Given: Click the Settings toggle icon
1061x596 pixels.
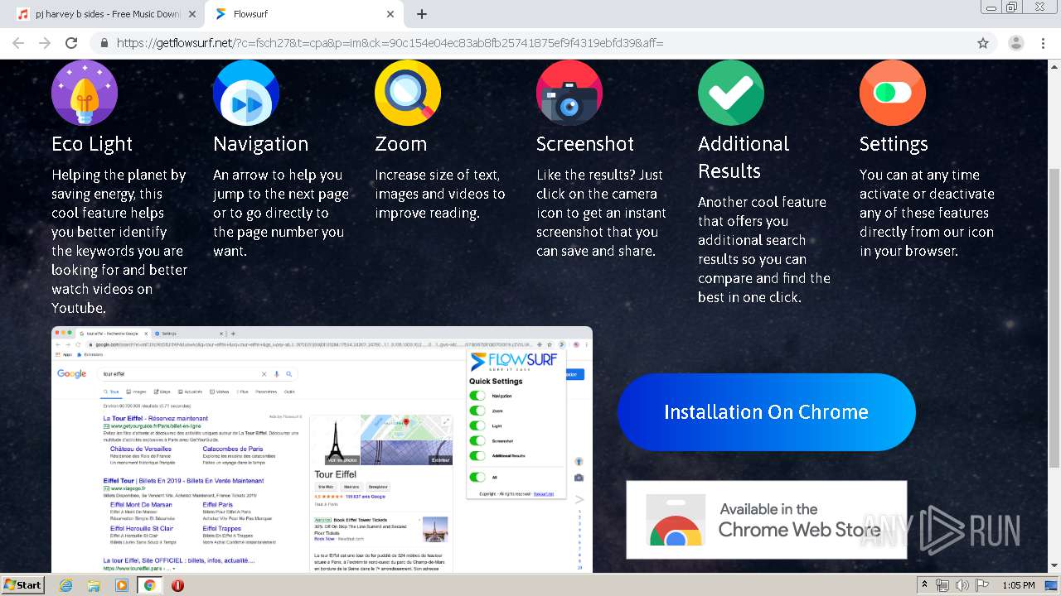Looking at the screenshot, I should pyautogui.click(x=893, y=93).
